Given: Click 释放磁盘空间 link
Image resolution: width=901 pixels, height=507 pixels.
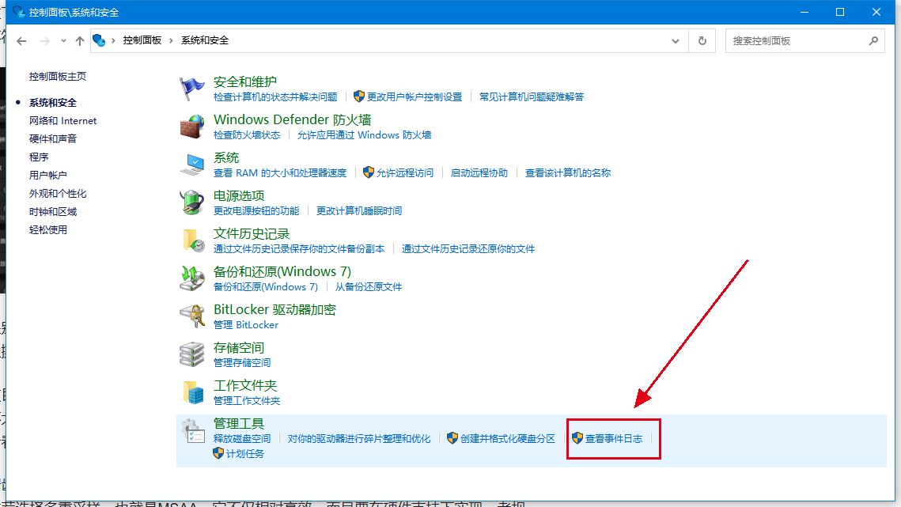Looking at the screenshot, I should pos(242,439).
